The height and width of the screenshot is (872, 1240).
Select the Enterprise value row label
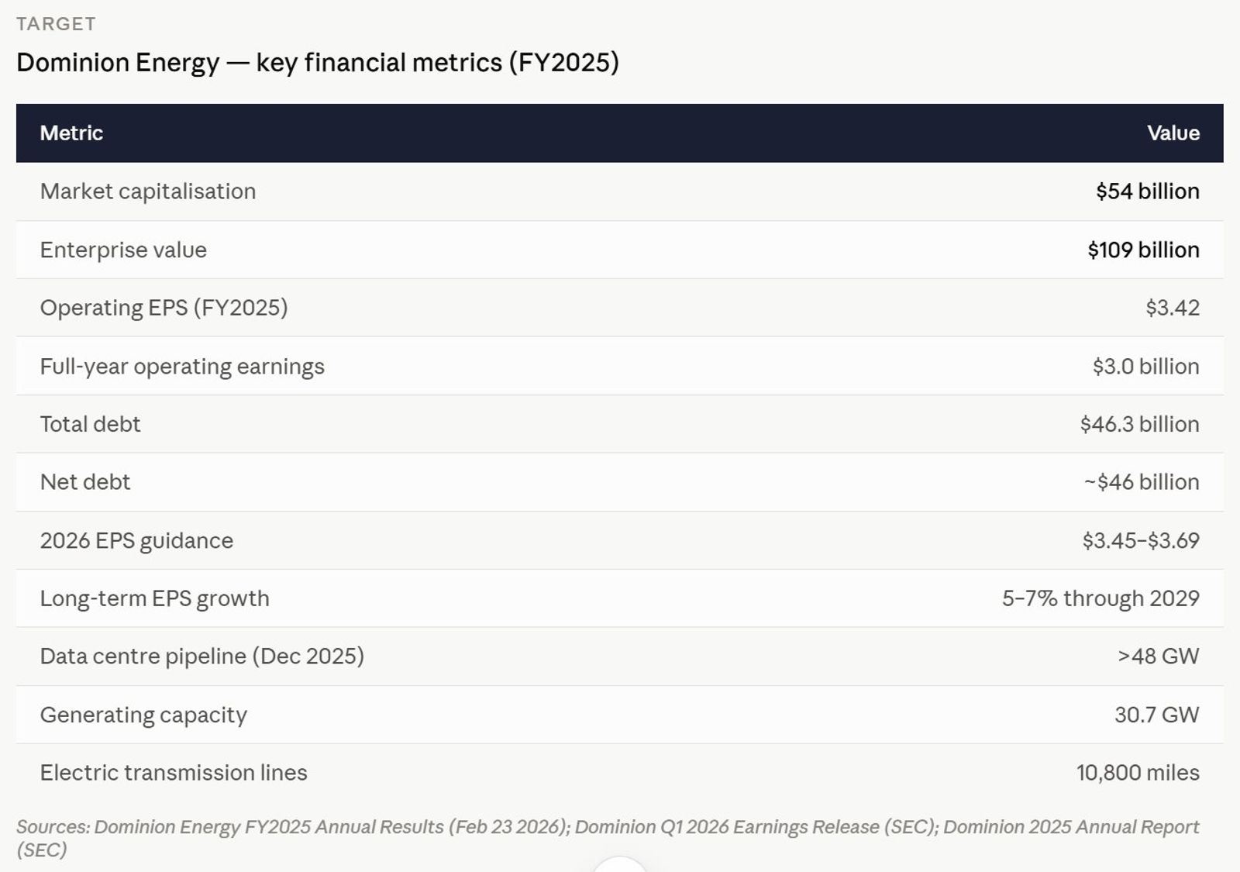tap(123, 250)
